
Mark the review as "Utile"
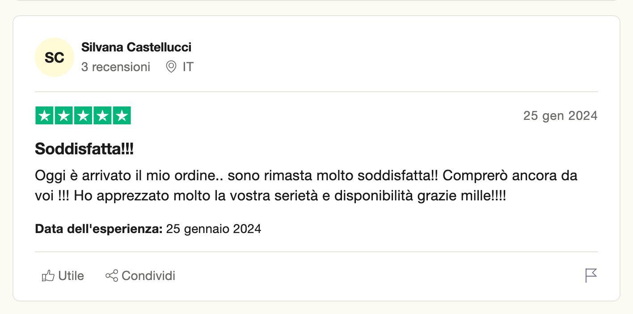coord(71,276)
